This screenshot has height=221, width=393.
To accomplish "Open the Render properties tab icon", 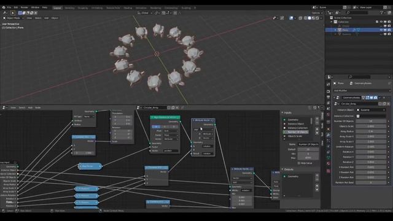I will point(329,91).
